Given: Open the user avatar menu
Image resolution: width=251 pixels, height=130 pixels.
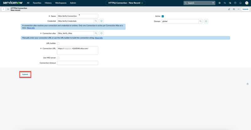Looking at the screenshot, I should (x=247, y=3).
